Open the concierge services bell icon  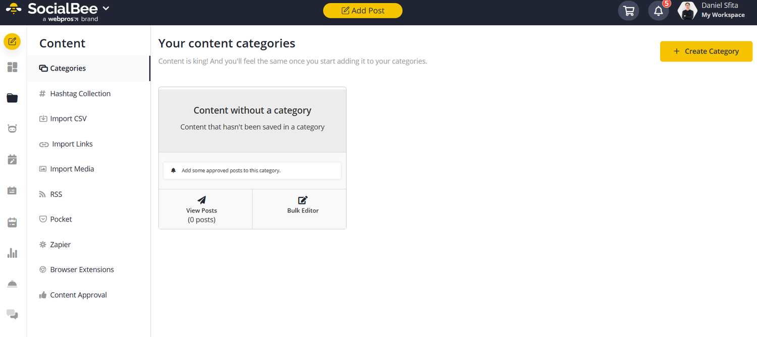pyautogui.click(x=12, y=283)
